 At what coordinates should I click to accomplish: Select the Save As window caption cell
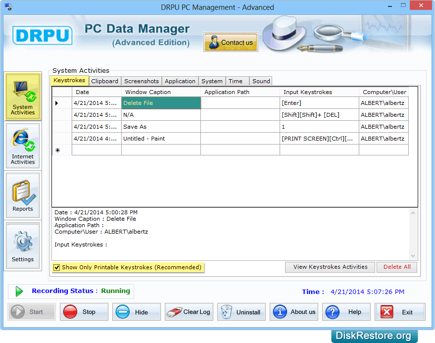point(161,127)
